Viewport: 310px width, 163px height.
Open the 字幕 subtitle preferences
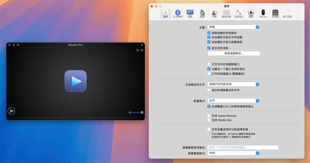(x=214, y=13)
